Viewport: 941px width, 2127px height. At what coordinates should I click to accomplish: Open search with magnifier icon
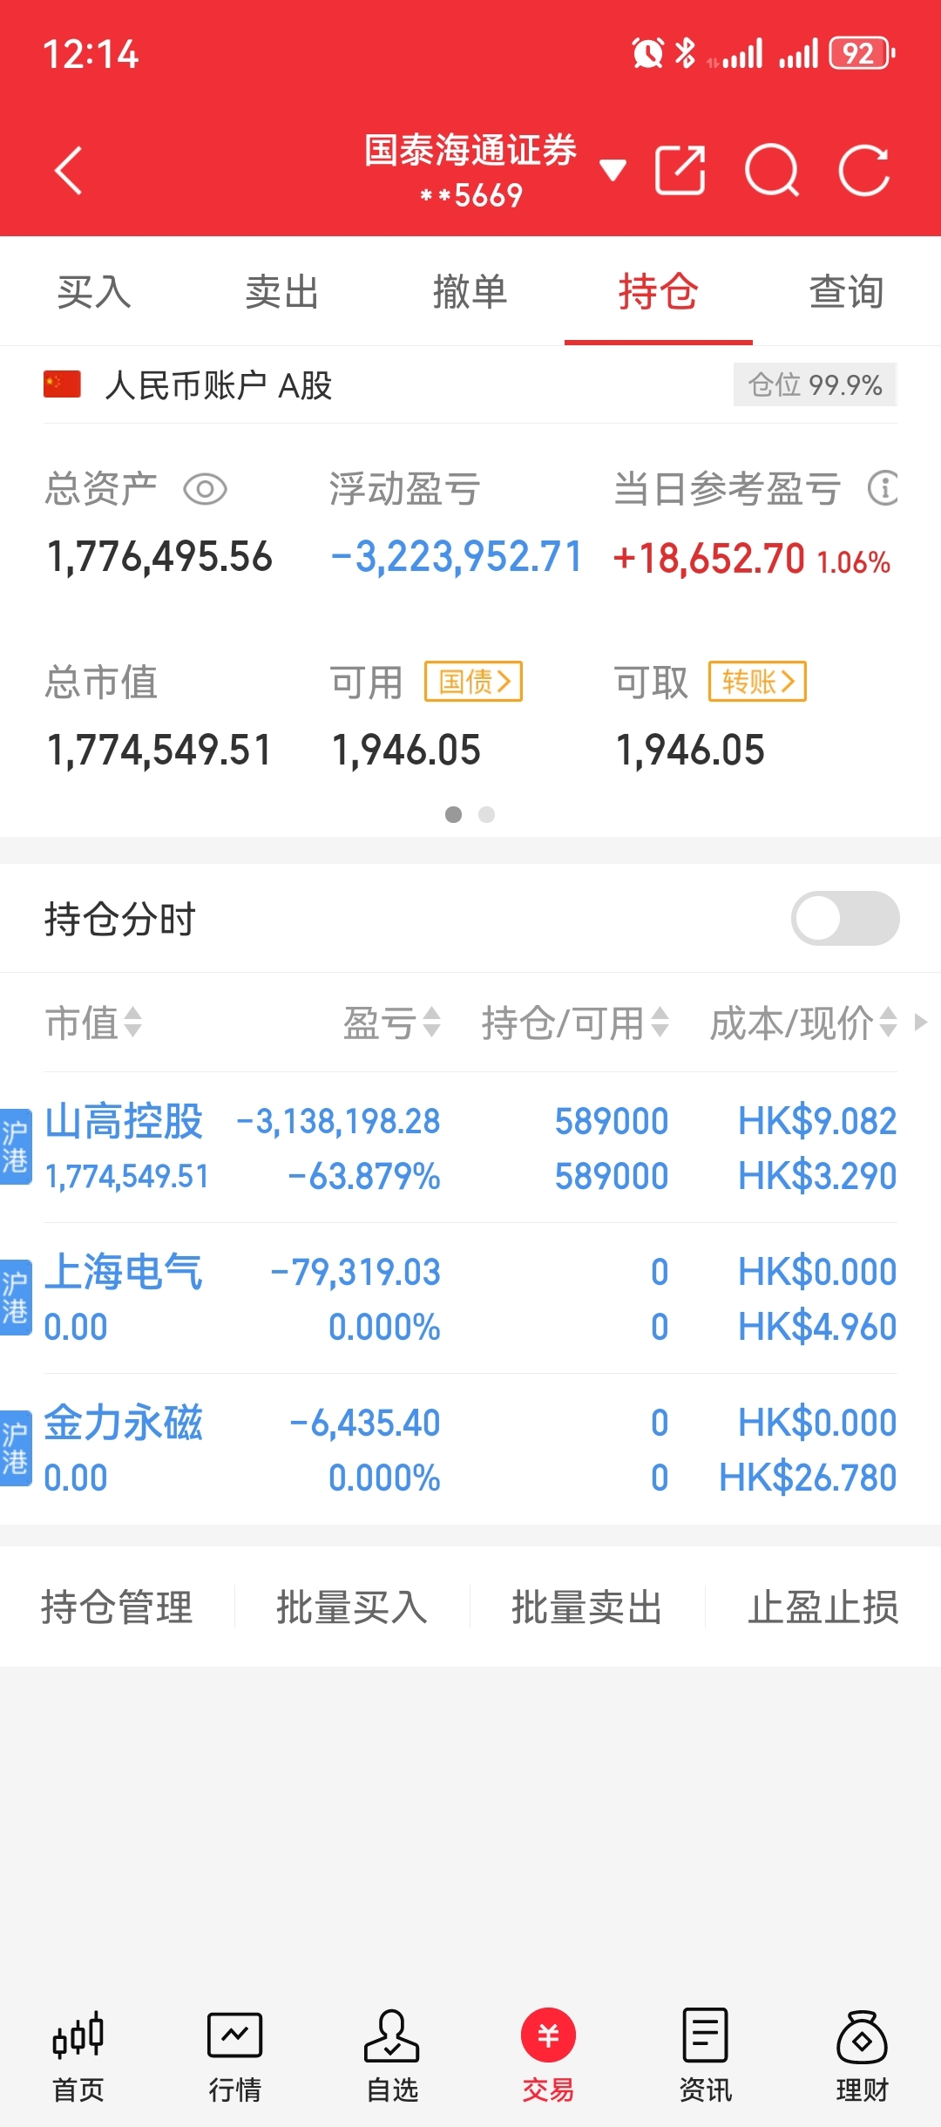click(772, 170)
